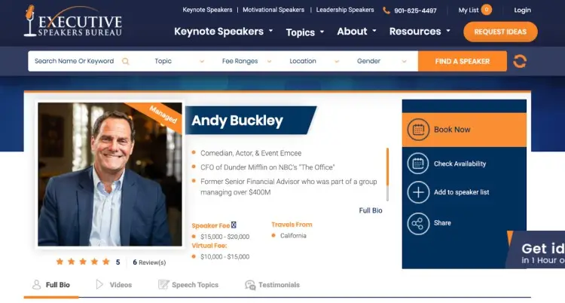Click the Comedian, Actor, & Event Emcee line
Viewport: 565px width, 303px height.
[251, 153]
